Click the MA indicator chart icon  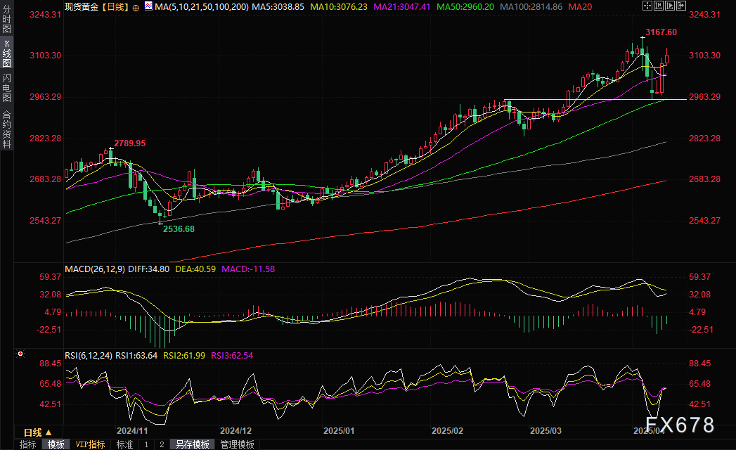148,6
